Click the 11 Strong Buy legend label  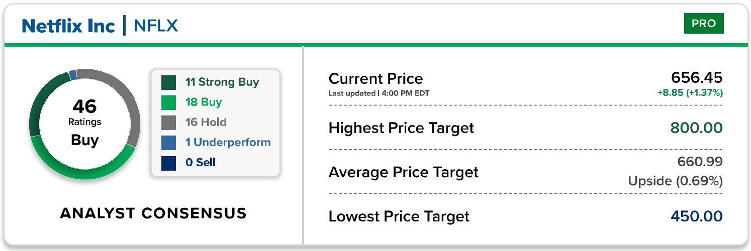(222, 82)
